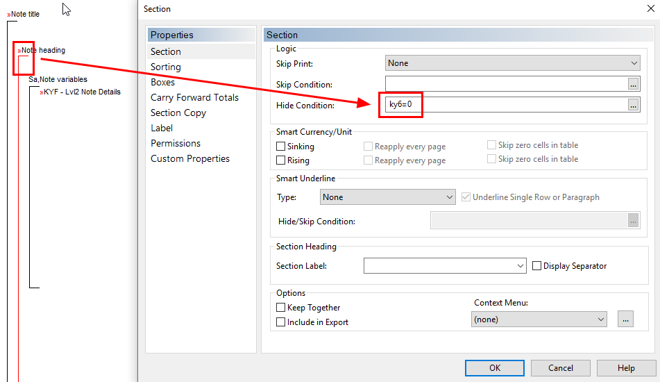Select the Sa,Note variables item

tap(58, 79)
